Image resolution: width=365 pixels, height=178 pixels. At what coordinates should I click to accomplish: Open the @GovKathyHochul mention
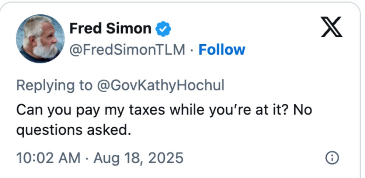tap(160, 85)
